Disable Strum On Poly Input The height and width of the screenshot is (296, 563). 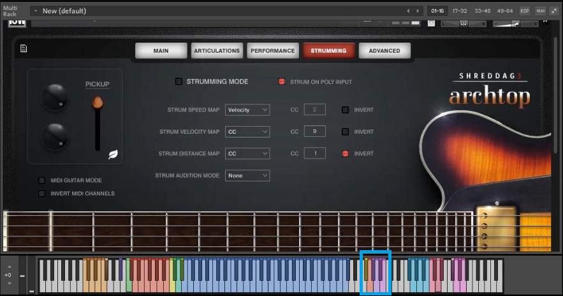(282, 81)
